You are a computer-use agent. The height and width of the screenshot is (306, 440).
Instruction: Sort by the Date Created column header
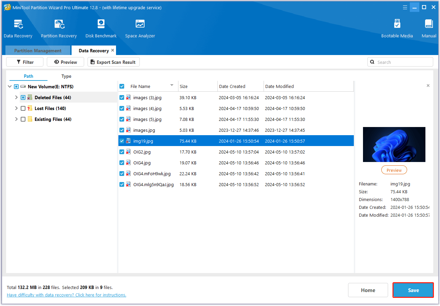(241, 86)
